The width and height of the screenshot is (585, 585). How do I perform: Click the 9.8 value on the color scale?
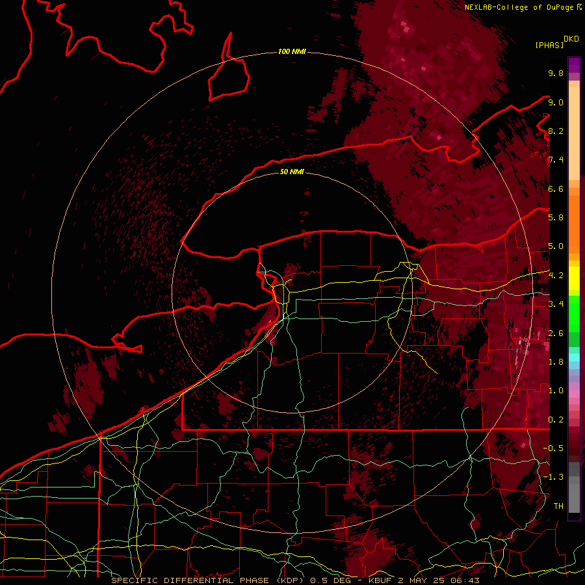coord(556,73)
